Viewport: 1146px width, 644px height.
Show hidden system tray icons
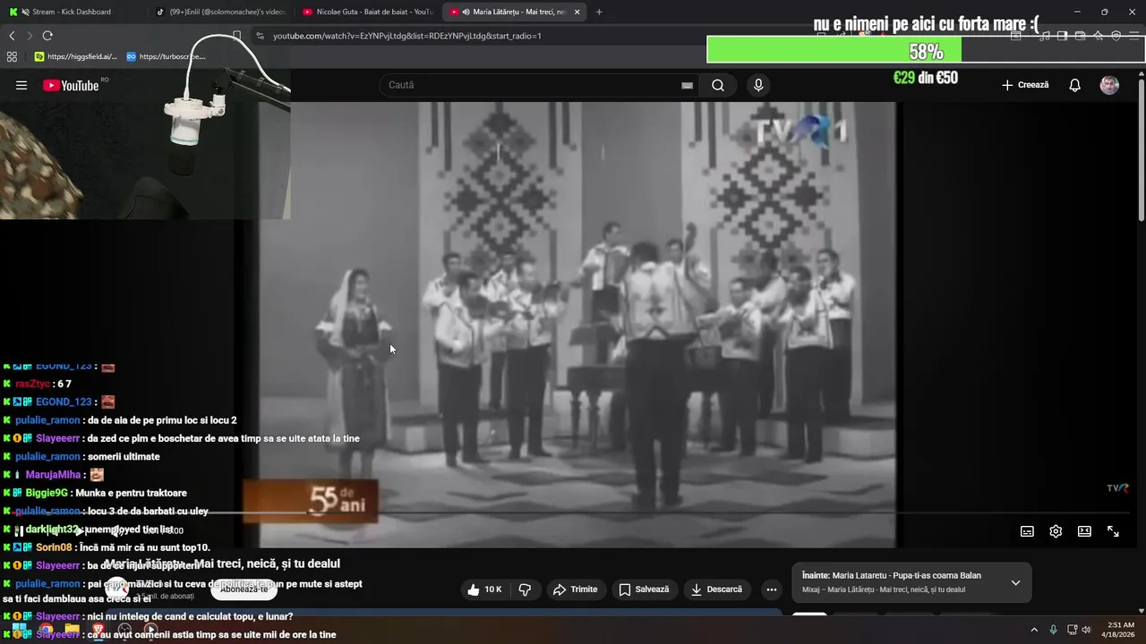pyautogui.click(x=1034, y=630)
